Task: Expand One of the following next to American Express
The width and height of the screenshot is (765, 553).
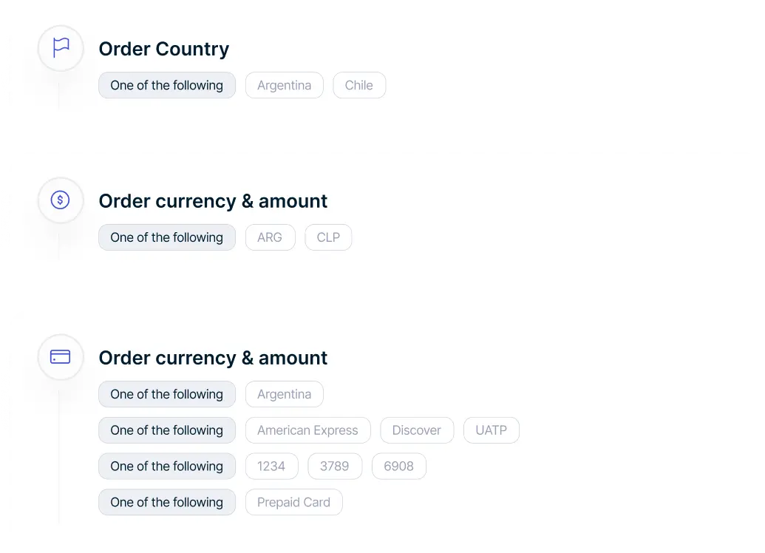Action: pos(166,430)
